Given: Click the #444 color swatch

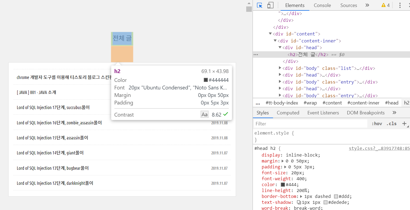Looking at the screenshot, I should click(282, 185).
